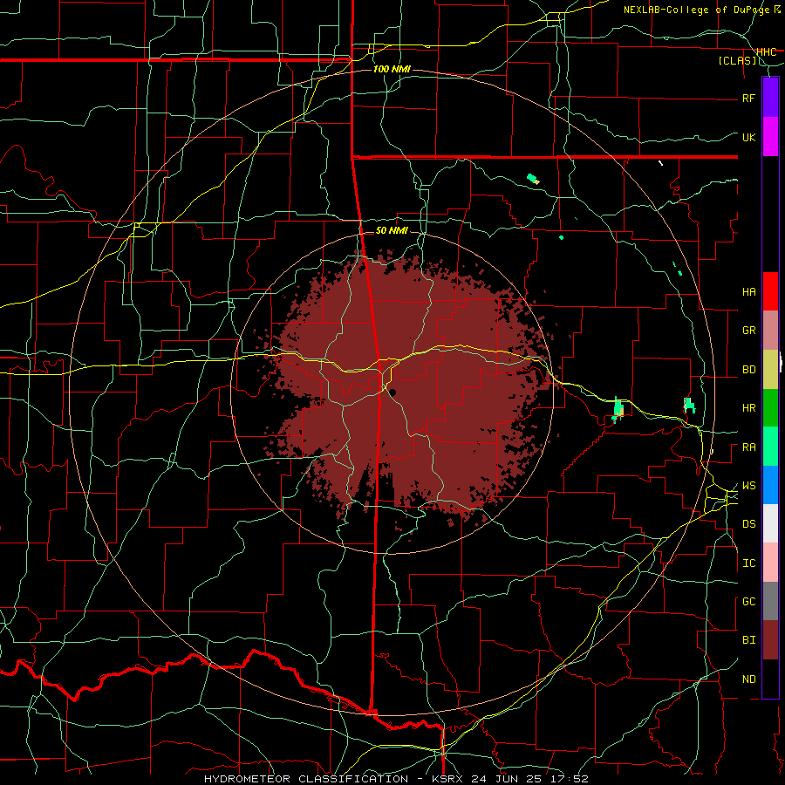Viewport: 785px width, 785px height.
Task: Click the [CLAS] units label
Action: pos(737,61)
